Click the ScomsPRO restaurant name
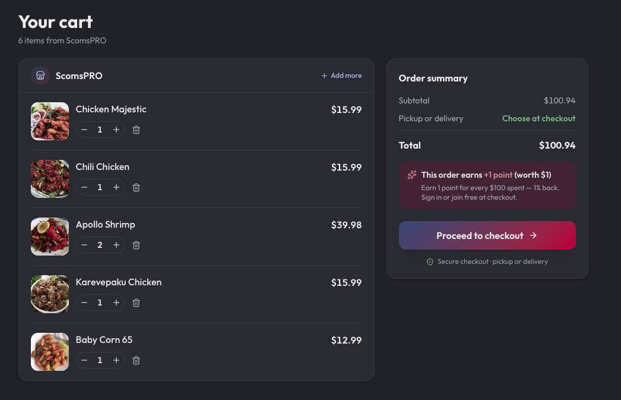This screenshot has width=621, height=400. point(79,75)
